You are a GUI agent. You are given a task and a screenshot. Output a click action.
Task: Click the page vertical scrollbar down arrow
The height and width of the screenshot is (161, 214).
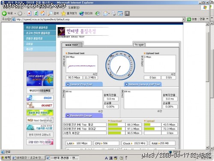(208, 148)
